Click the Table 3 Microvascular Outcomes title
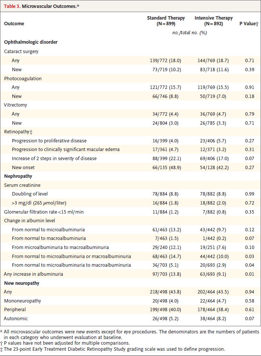The width and height of the screenshot is (261, 356). point(41,6)
